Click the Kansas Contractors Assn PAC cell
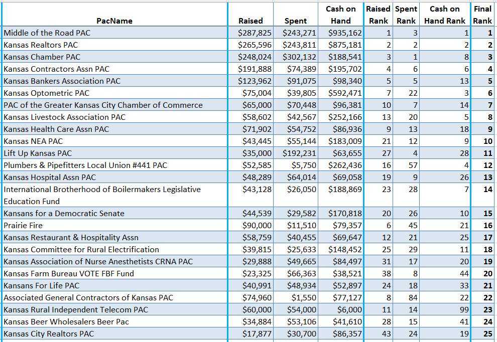The image size is (497, 342). coord(114,69)
